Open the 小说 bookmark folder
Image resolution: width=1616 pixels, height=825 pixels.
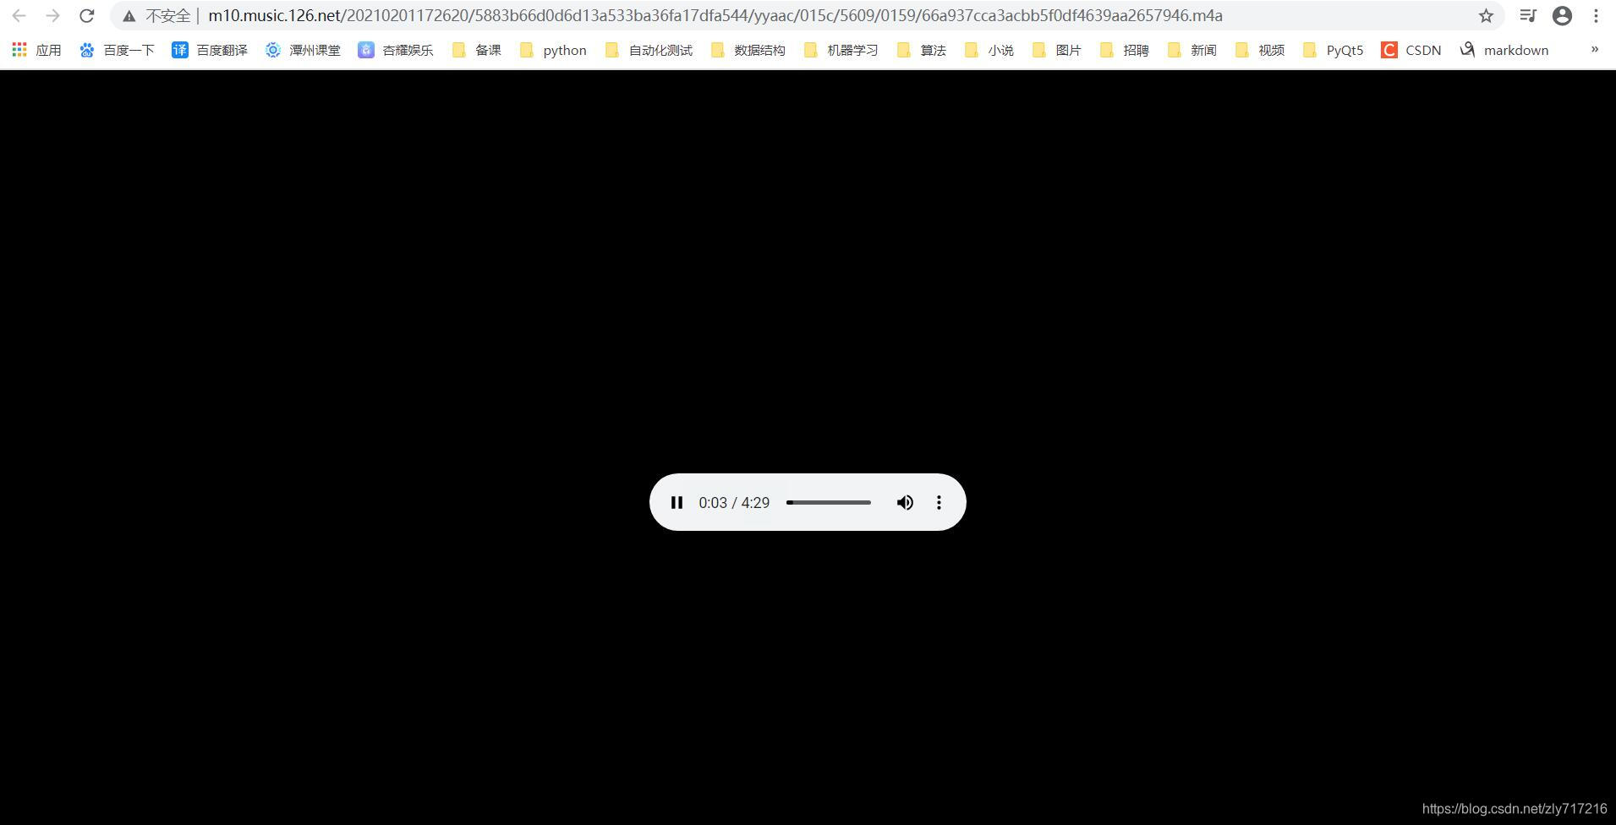tap(989, 50)
